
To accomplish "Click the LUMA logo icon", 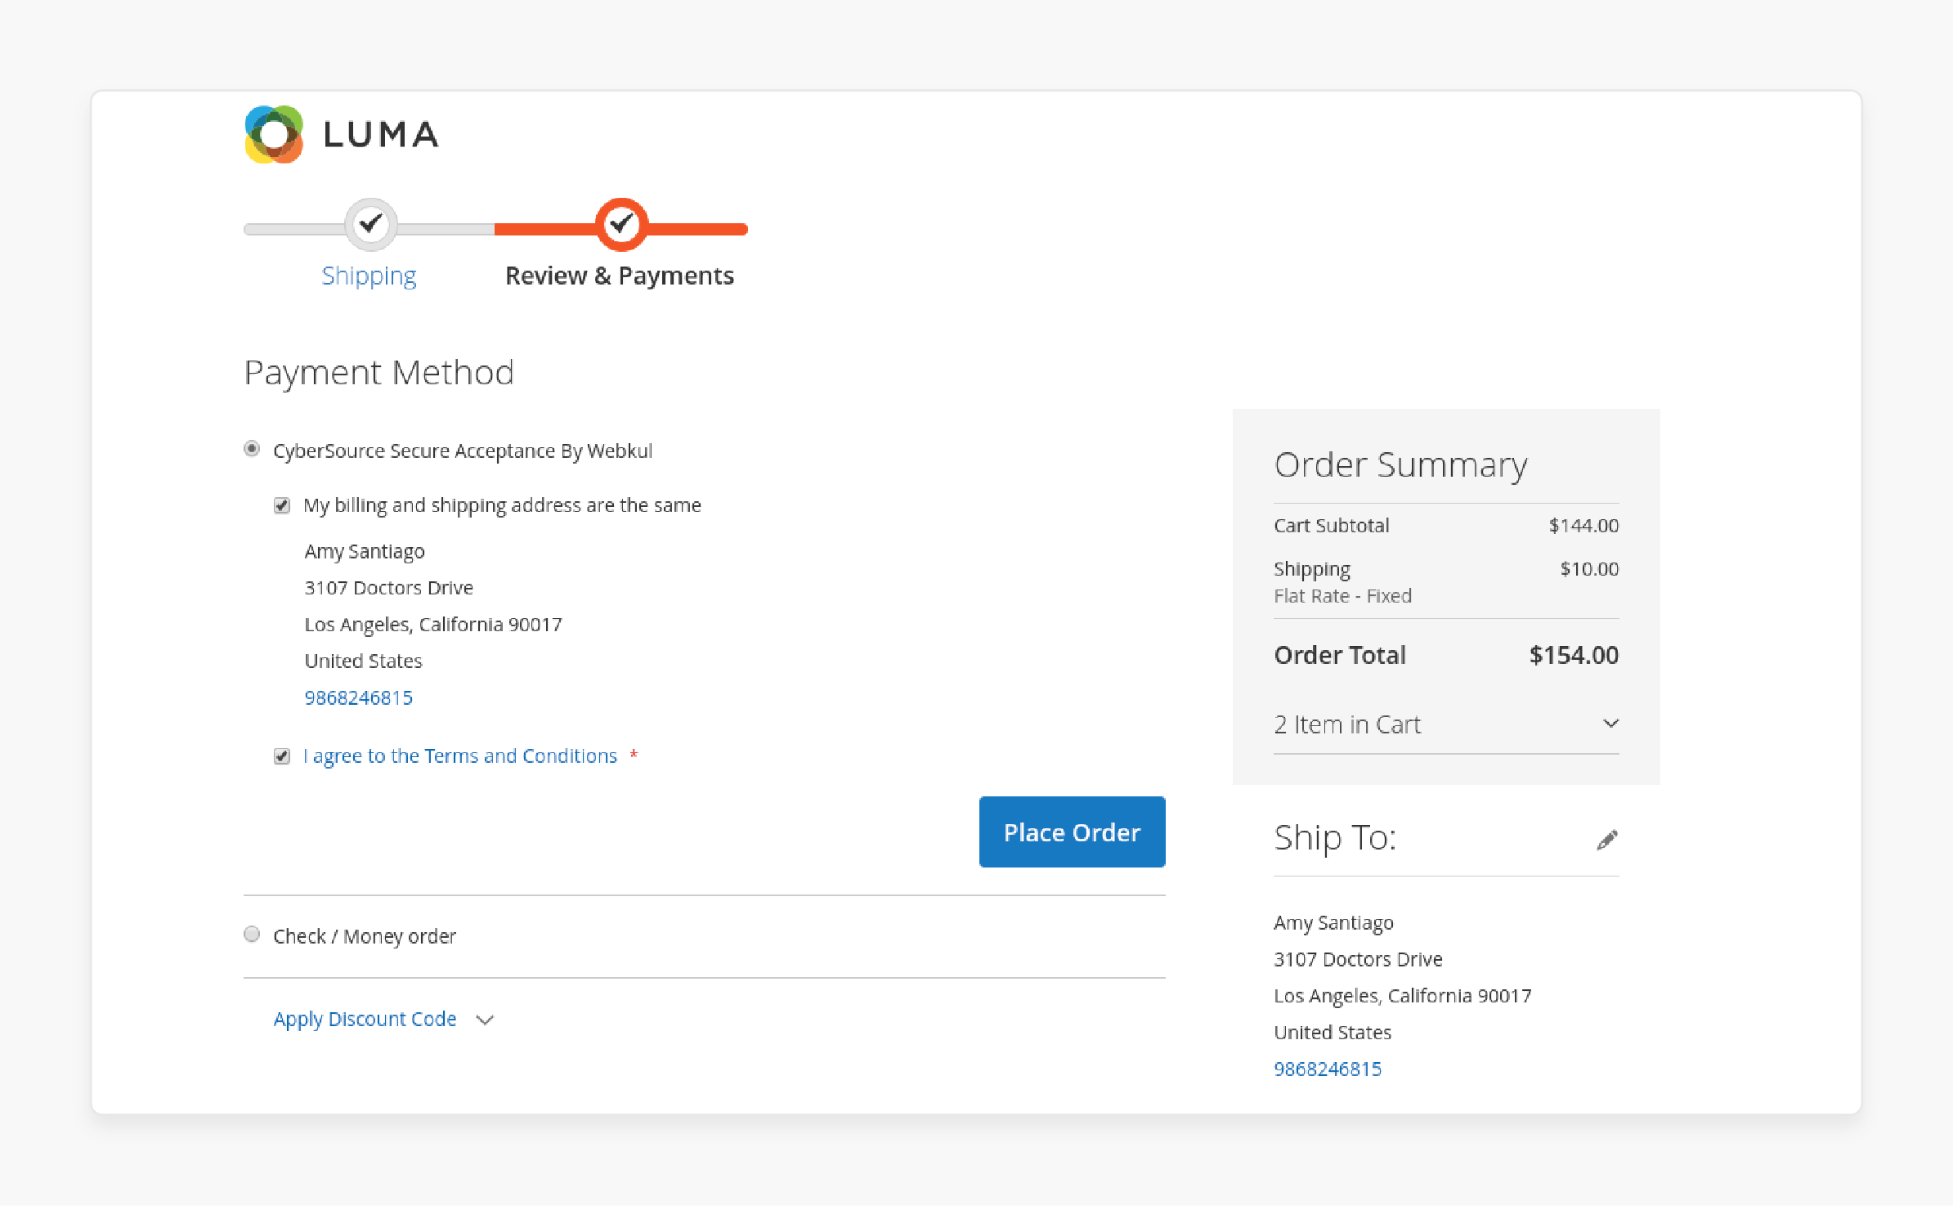I will coord(274,134).
